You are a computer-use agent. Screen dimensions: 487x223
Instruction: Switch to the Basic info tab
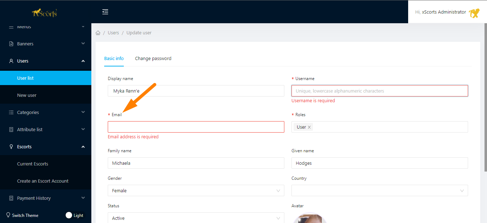click(114, 58)
